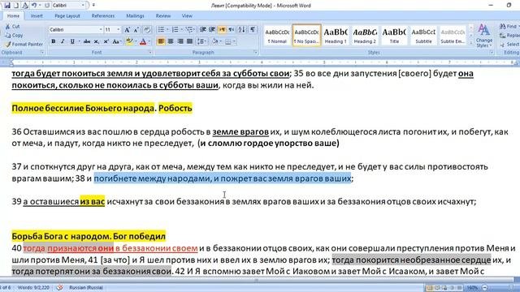Apply superscript formatting
The image size is (520, 292).
click(106, 41)
